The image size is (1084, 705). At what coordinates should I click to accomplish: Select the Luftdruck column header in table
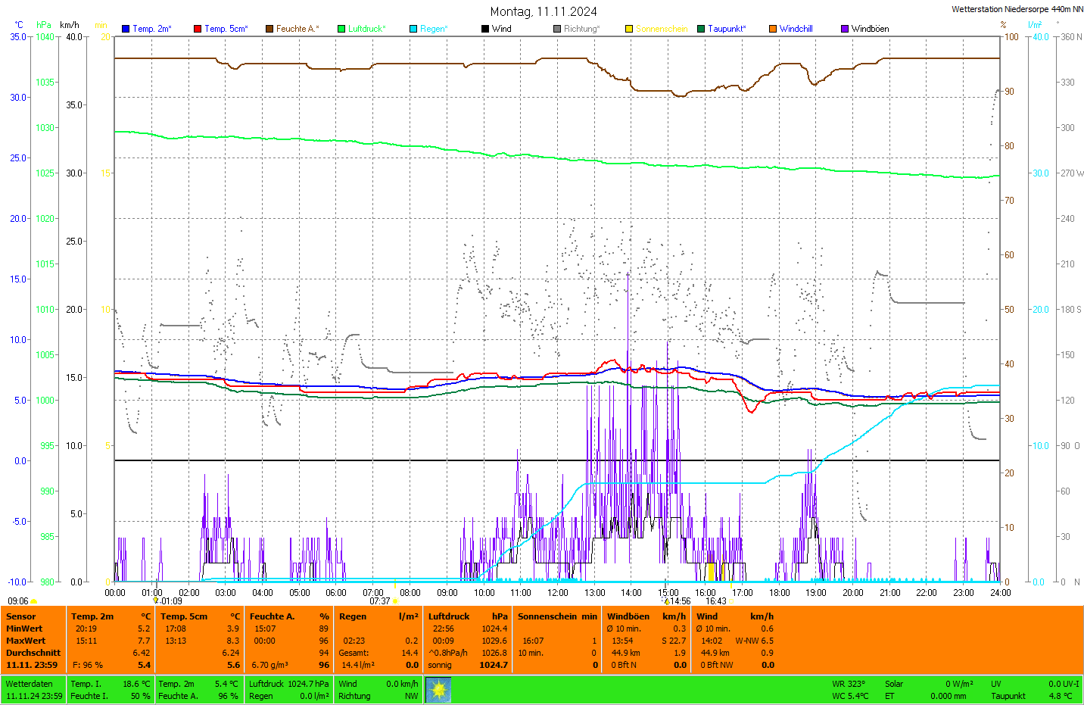(x=449, y=616)
